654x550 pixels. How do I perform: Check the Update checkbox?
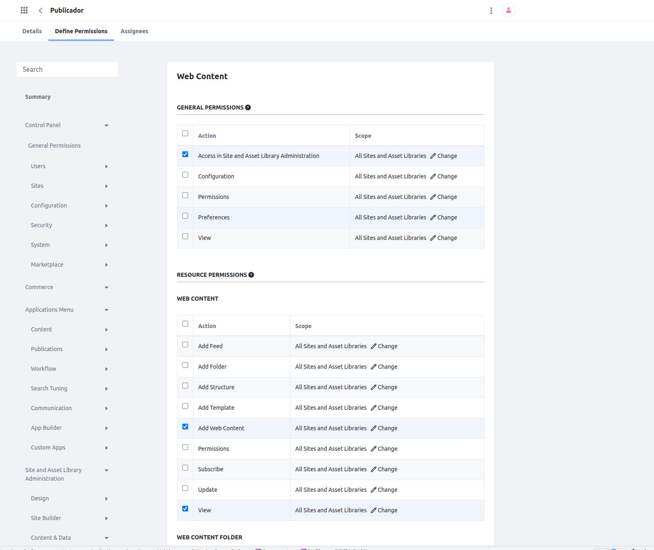coord(185,488)
